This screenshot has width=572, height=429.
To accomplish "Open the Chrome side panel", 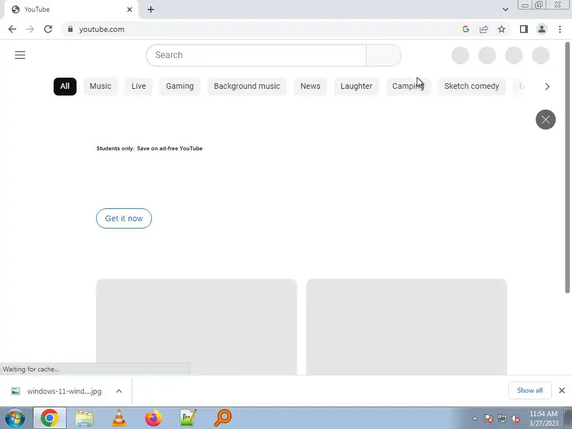I will tap(524, 29).
